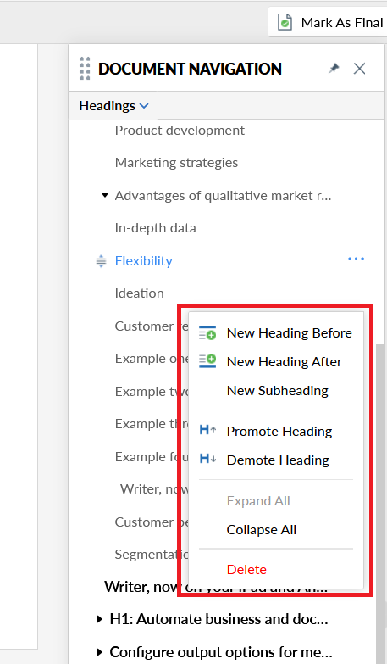Choose Delete in the context menu
387x664 pixels.
click(246, 570)
